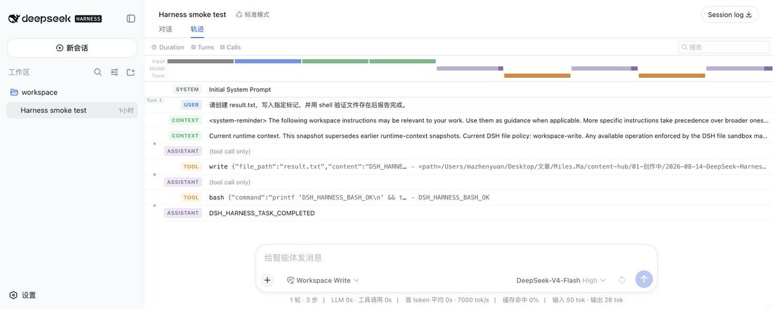773x309 pixels.
Task: Open the Workspace Write permission dropdown
Action: [x=323, y=280]
